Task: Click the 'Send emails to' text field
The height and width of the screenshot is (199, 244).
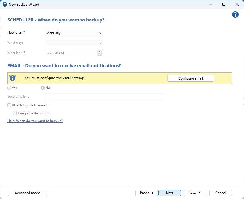Action: (105, 97)
